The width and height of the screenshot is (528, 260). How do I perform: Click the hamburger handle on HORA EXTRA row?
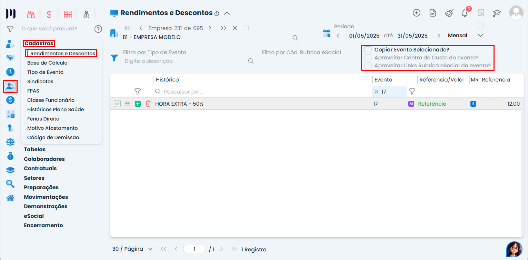(x=127, y=104)
